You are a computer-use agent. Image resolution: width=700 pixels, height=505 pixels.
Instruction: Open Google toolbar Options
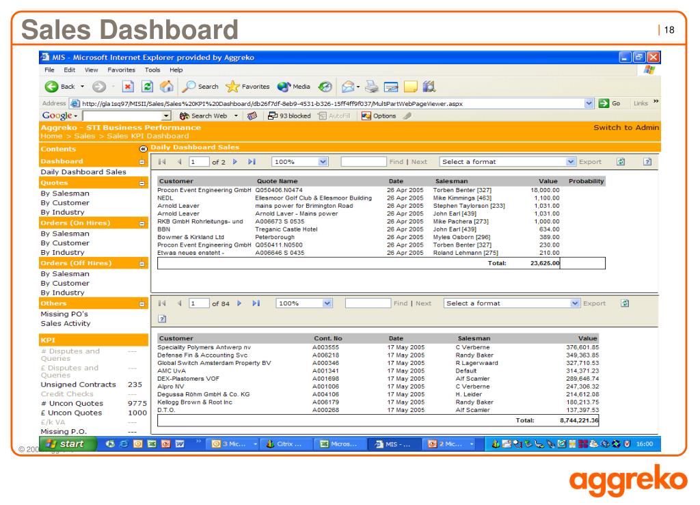[x=379, y=116]
